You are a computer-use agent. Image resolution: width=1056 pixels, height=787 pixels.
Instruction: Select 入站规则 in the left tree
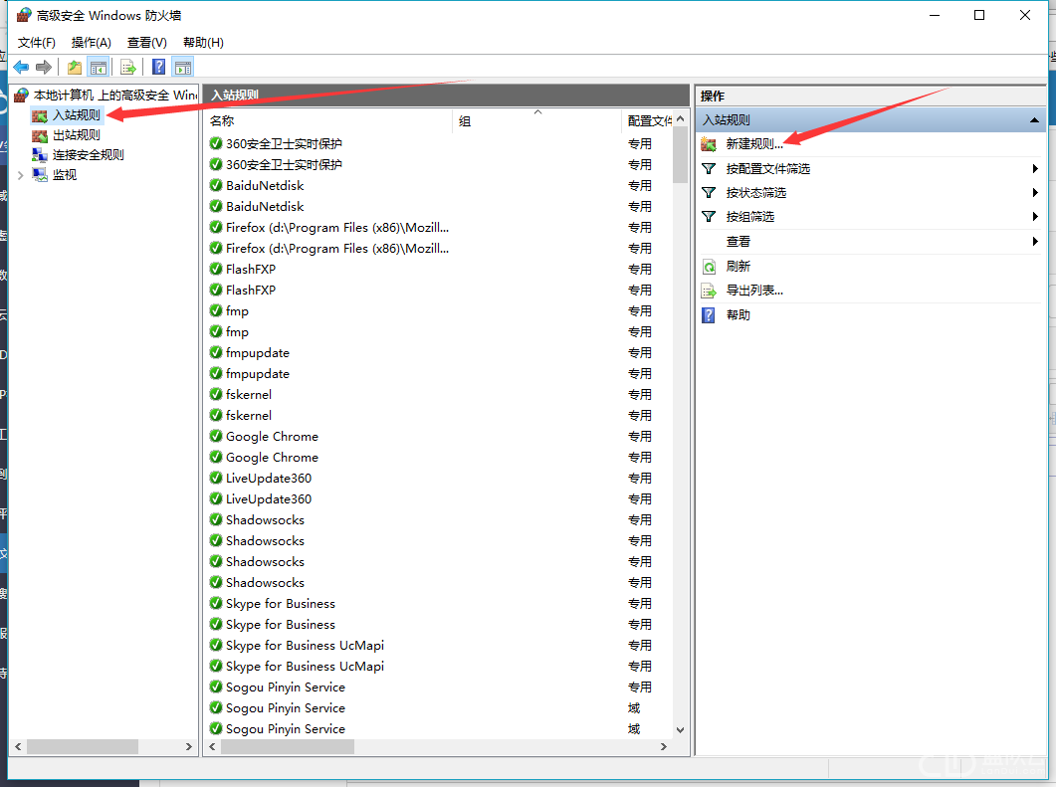tap(76, 115)
